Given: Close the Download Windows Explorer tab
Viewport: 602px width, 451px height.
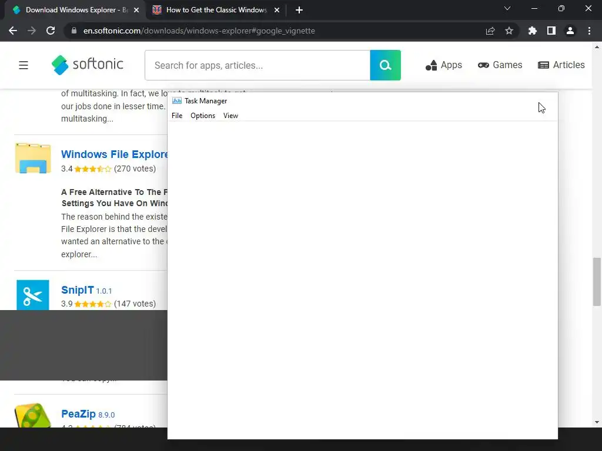Looking at the screenshot, I should coord(136,10).
